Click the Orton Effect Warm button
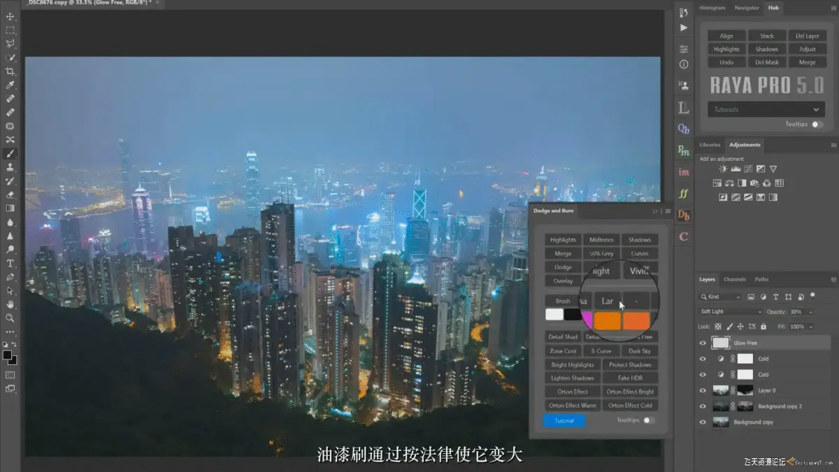The width and height of the screenshot is (839, 472). (573, 406)
